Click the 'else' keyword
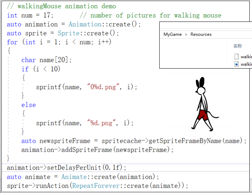 coord(29,105)
